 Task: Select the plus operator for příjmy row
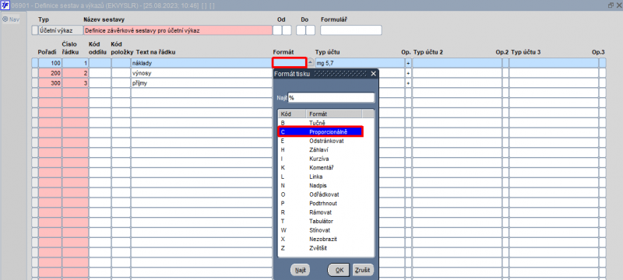pyautogui.click(x=408, y=83)
